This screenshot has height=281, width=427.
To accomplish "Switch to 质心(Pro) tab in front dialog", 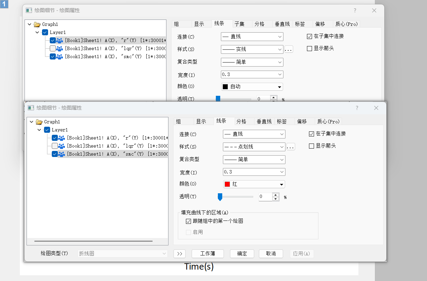I will pyautogui.click(x=328, y=121).
